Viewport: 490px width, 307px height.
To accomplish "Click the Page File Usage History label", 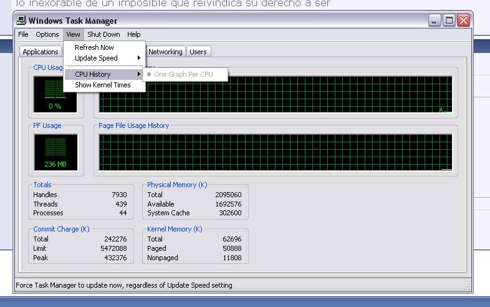I will coord(134,125).
